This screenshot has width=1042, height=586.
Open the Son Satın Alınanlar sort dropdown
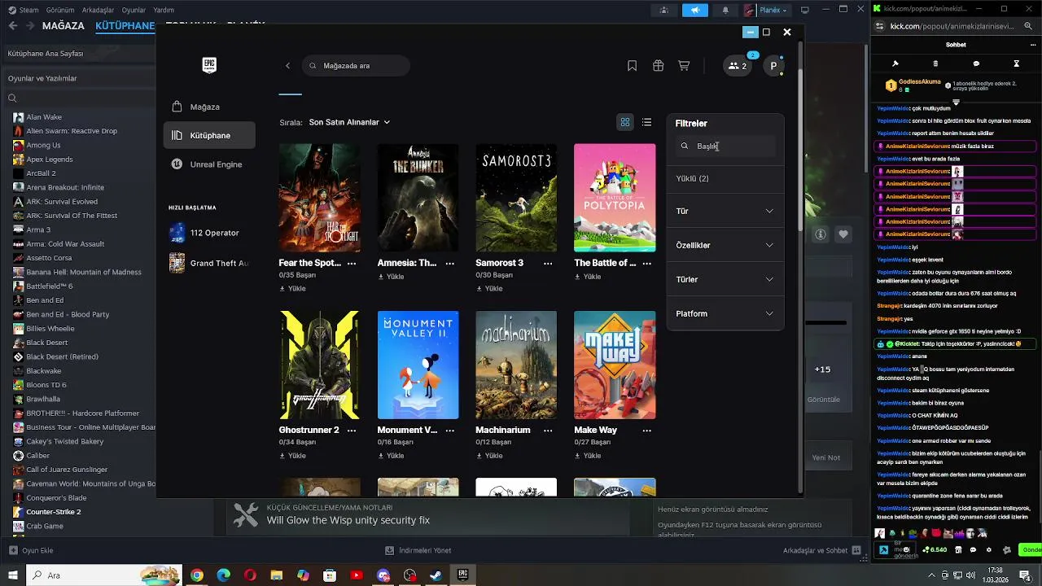click(349, 122)
